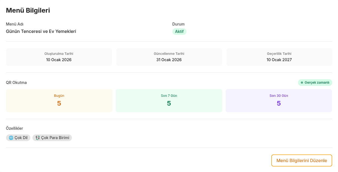Open the Menü Bilgilerini Düzenle button

point(302,160)
